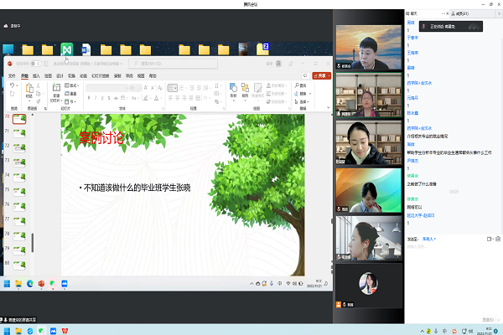Click the Paste icon in the PowerPoint ribbon
The width and height of the screenshot is (503, 335).
point(30,90)
